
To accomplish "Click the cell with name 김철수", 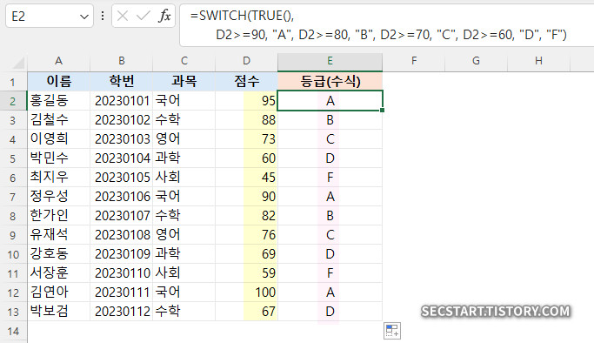I will 59,120.
